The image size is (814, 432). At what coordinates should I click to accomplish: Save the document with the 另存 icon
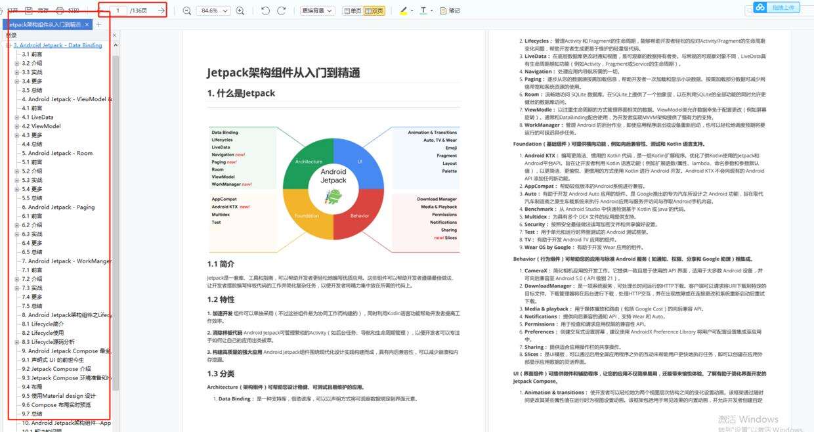click(x=36, y=9)
